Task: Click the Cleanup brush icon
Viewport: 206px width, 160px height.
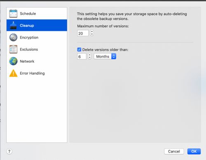Action: 13,25
